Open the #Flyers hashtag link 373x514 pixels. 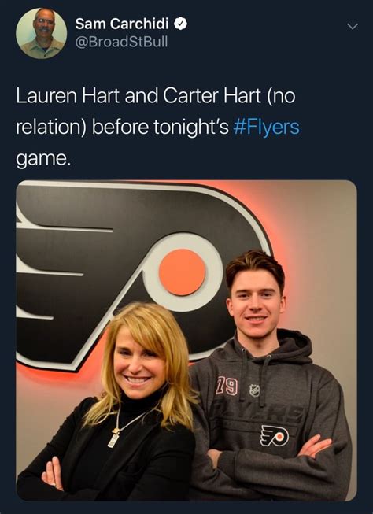pos(266,128)
